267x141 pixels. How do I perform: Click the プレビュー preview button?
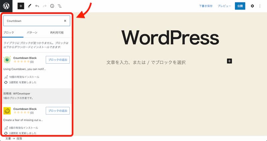[x=224, y=6]
